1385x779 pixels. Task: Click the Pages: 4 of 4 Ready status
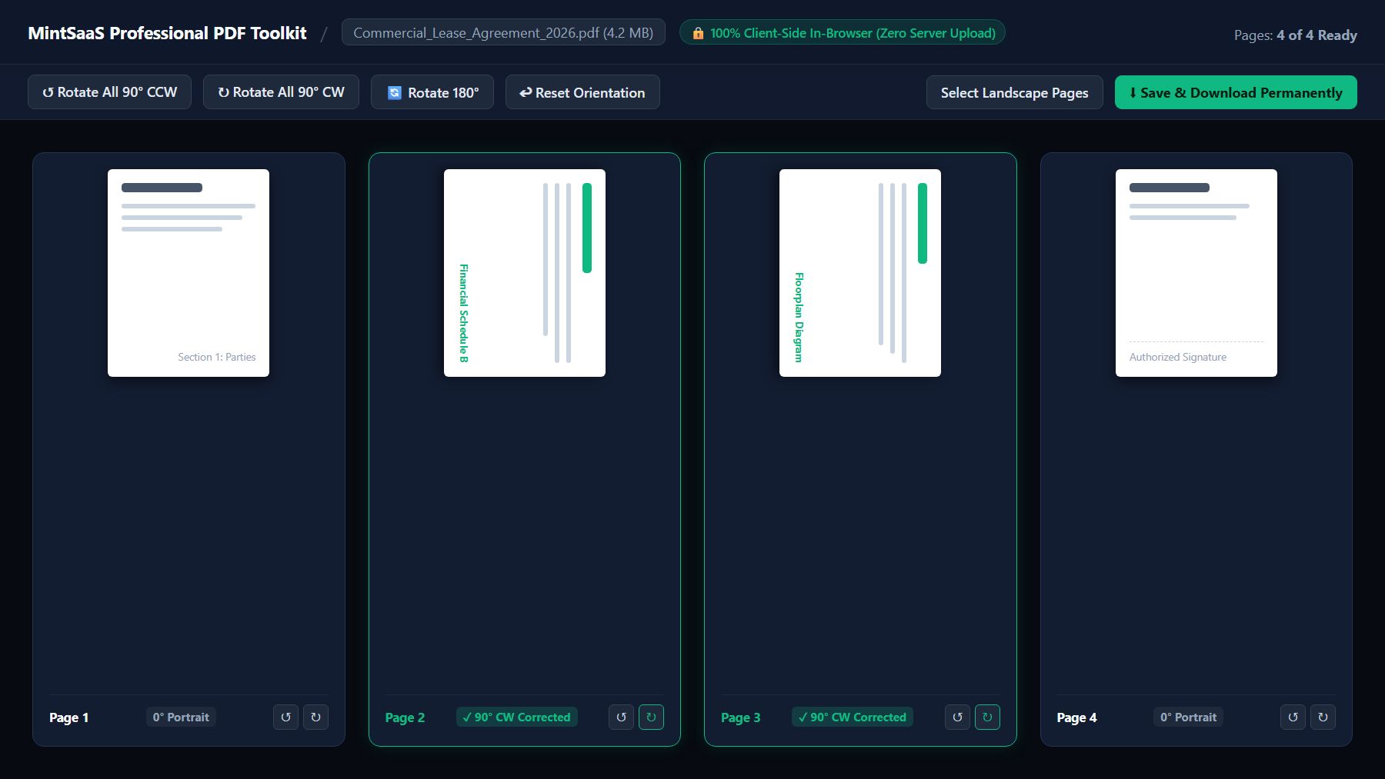click(1296, 35)
